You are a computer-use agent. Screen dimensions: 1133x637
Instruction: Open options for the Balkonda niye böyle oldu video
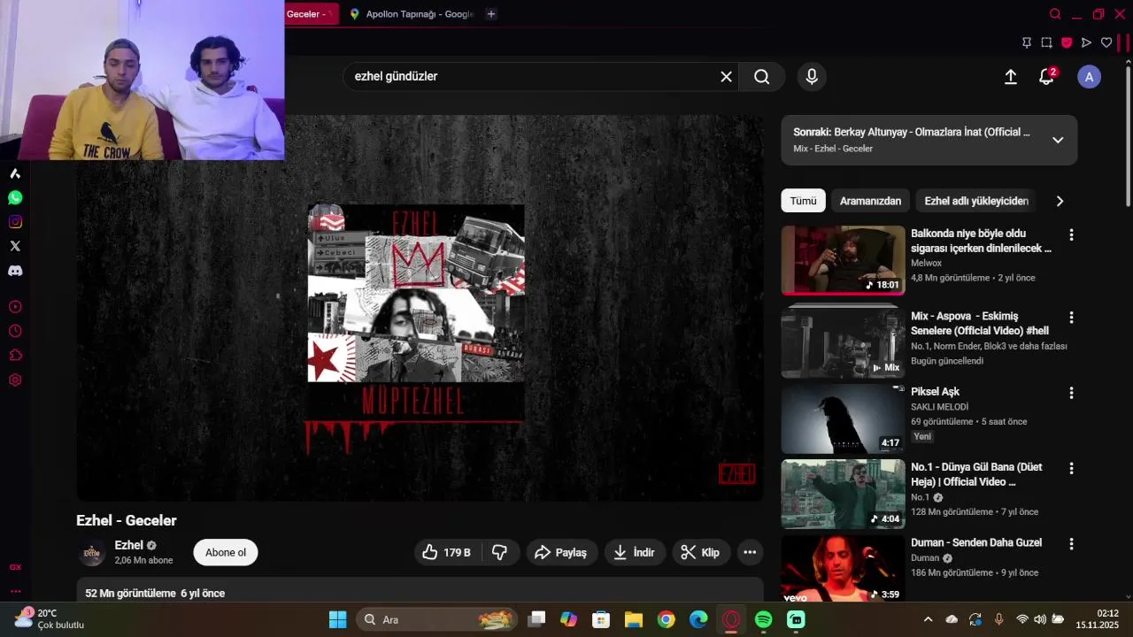tap(1071, 235)
